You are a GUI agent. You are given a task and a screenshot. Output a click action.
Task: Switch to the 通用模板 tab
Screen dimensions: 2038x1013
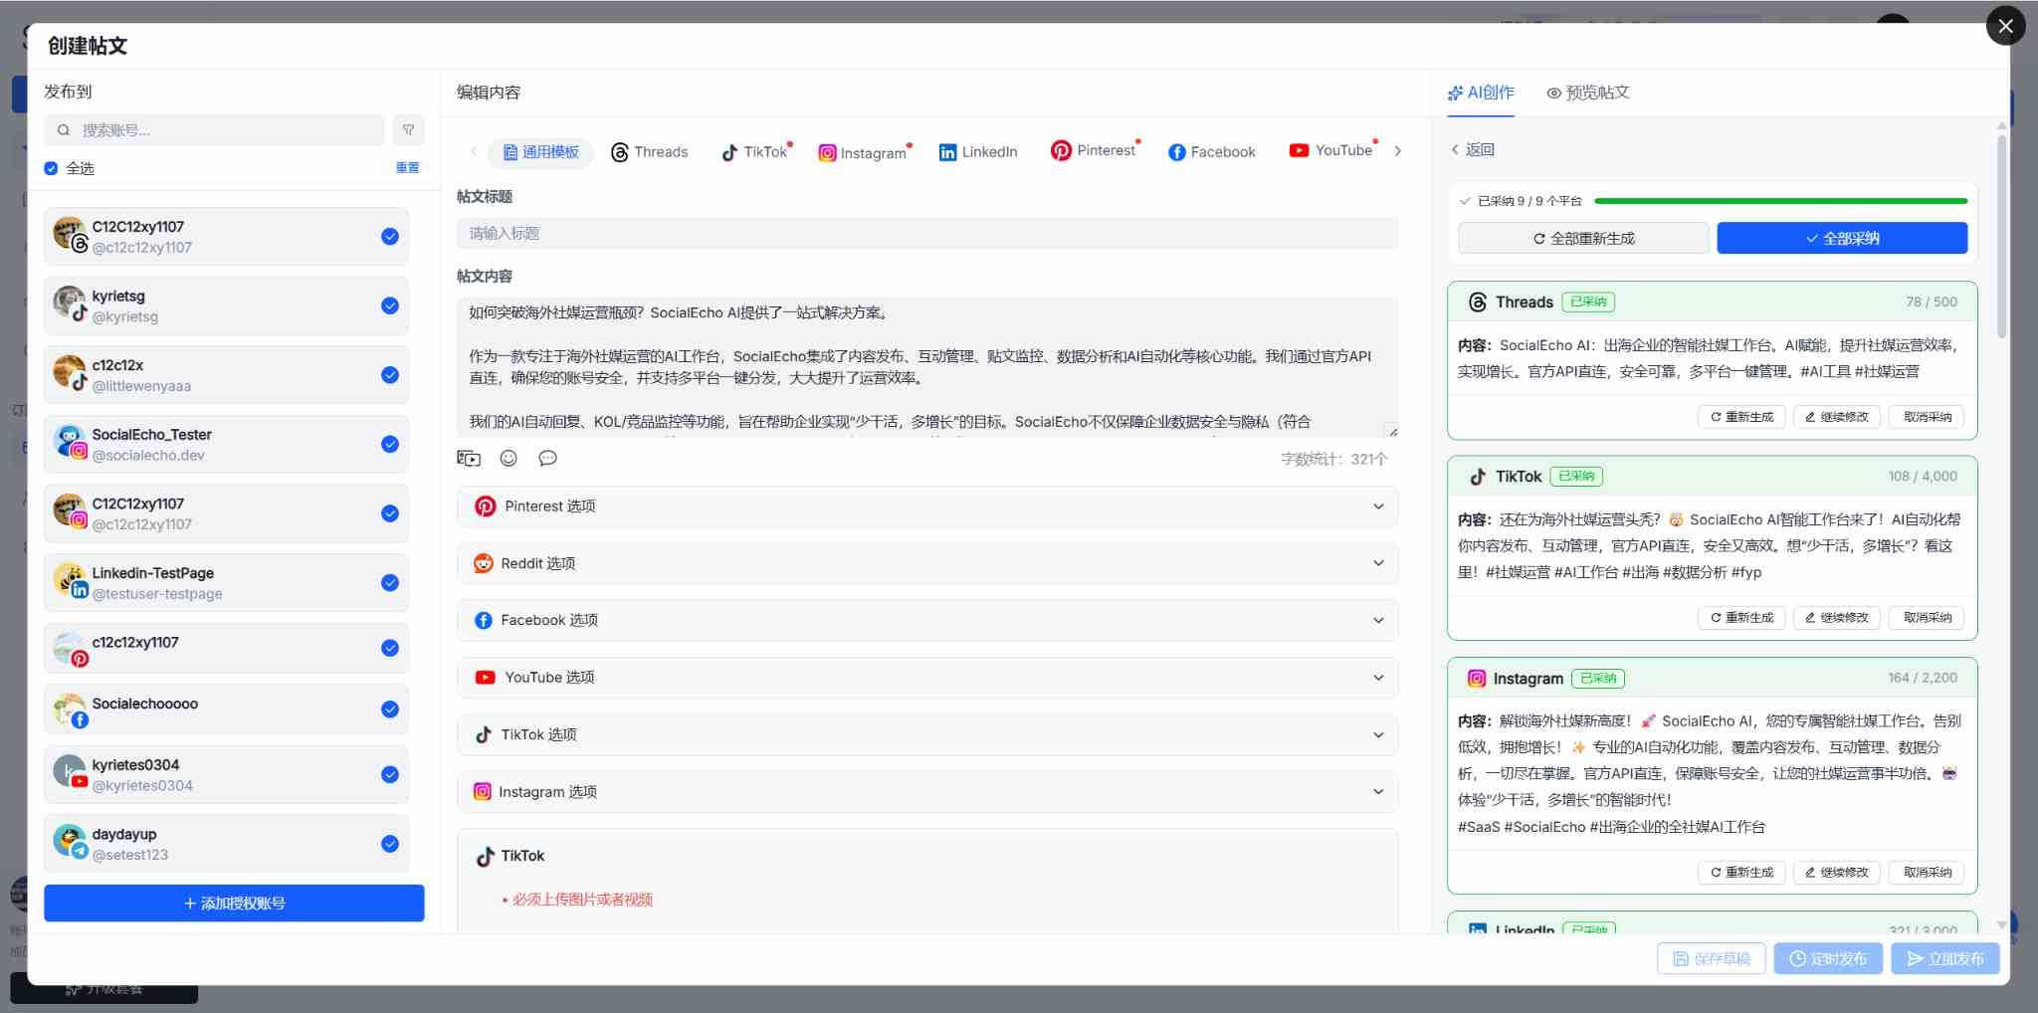[541, 152]
